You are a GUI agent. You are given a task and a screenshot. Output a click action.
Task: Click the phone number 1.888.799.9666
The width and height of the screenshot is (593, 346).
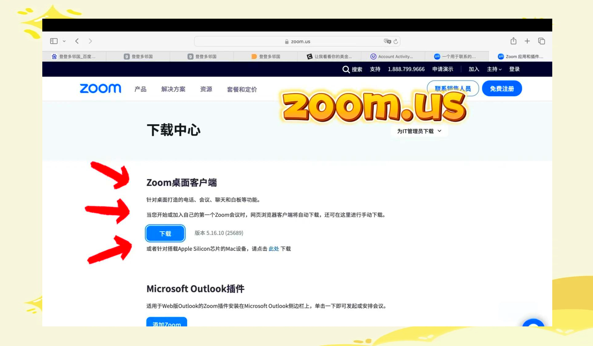coord(406,69)
